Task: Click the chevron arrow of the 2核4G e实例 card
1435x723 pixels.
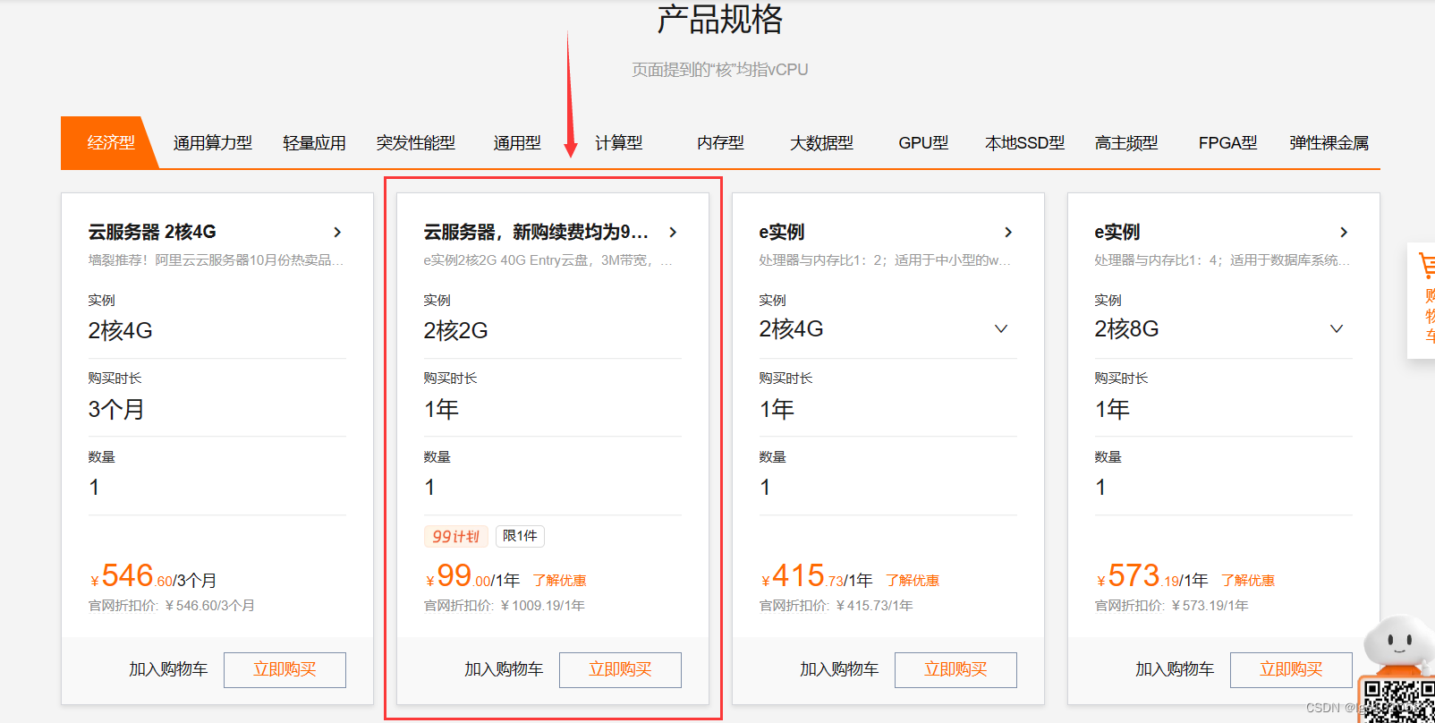Action: point(1008,232)
